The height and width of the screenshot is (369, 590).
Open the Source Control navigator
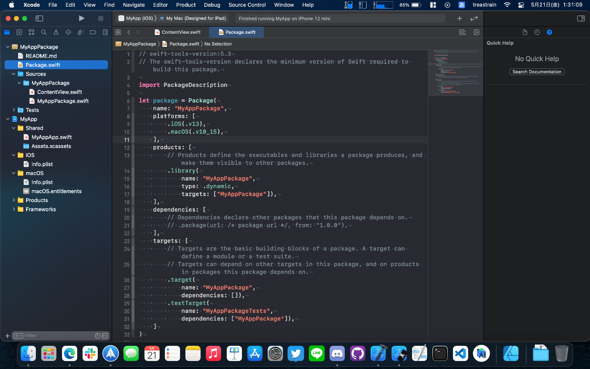click(x=19, y=32)
